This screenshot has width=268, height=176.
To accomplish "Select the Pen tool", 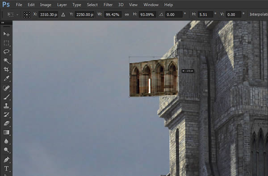I will pyautogui.click(x=6, y=159).
